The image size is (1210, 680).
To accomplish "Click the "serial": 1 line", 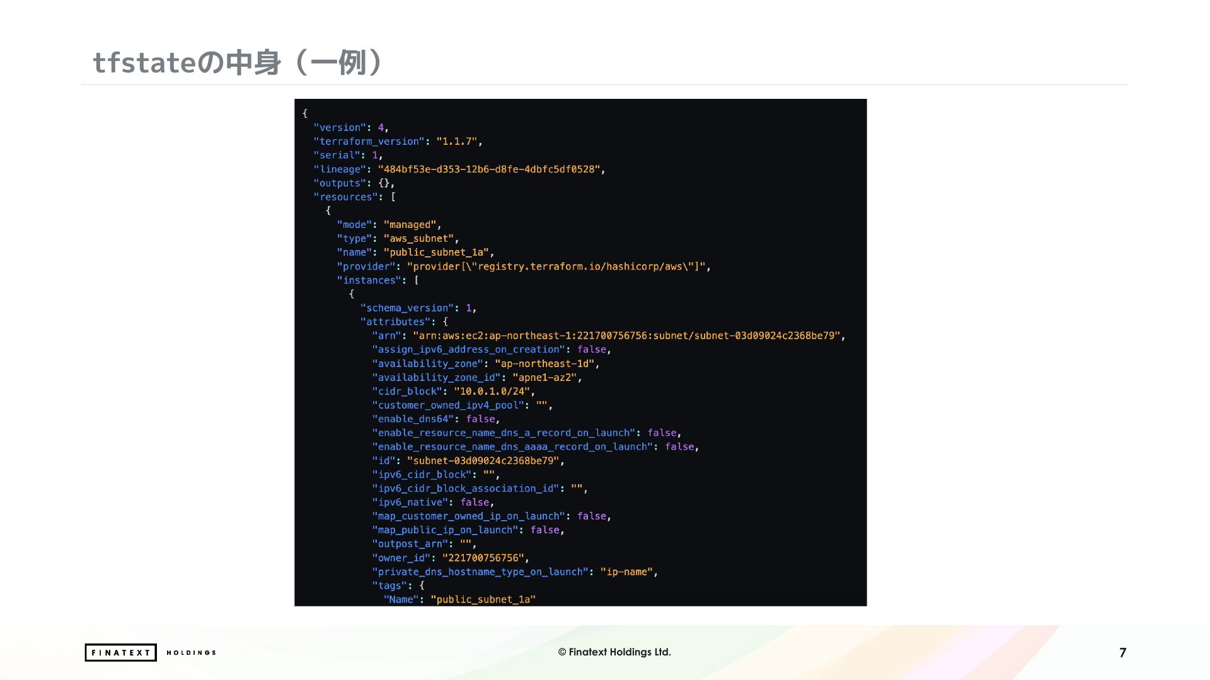I will click(348, 155).
